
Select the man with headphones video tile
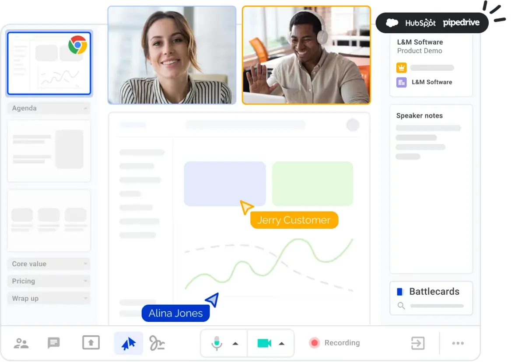coord(306,55)
